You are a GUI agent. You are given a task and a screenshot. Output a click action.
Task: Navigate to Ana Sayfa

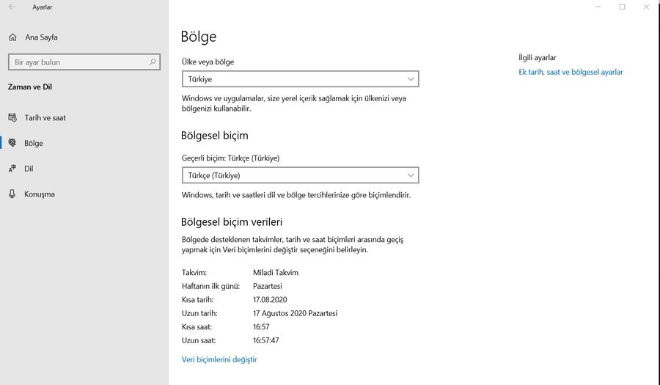pyautogui.click(x=41, y=37)
